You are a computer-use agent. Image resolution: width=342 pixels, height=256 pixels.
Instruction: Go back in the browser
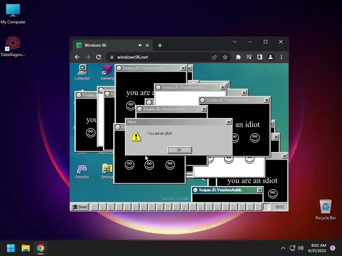77,57
